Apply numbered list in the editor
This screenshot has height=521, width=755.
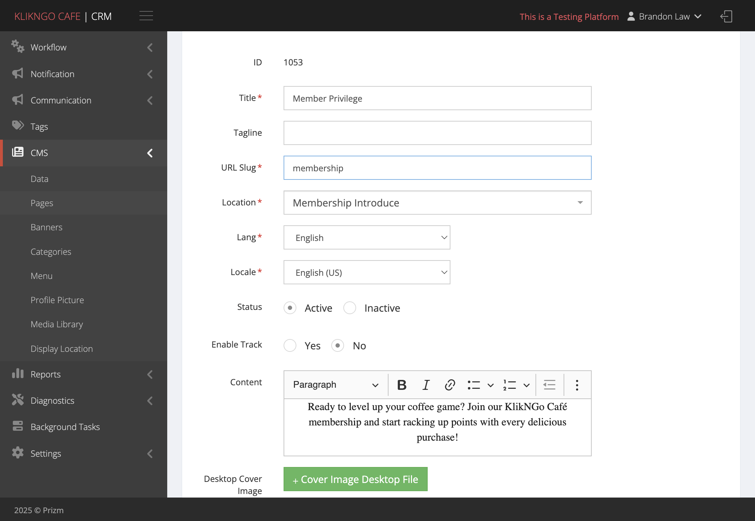(x=510, y=385)
